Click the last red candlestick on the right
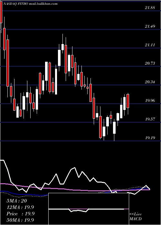The image size is (161, 225). click(x=128, y=101)
